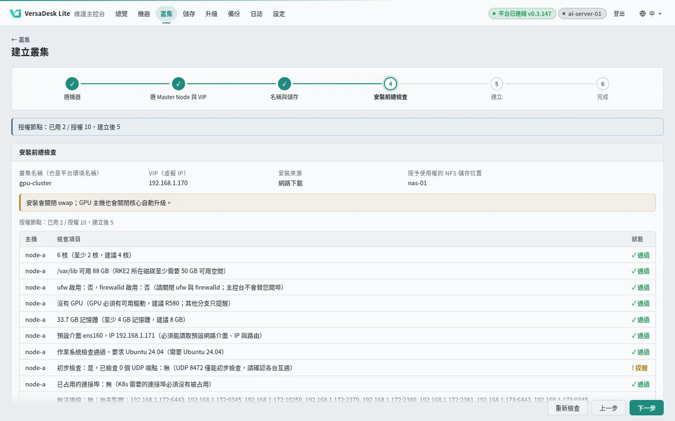Click the 安裝會關閉 swap warning banner
Screen dimensions: 675x421
coord(337,203)
